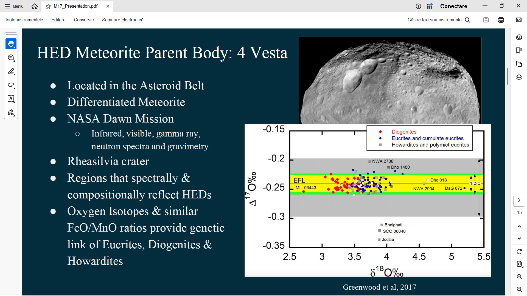Select the text box selection tool

click(11, 99)
